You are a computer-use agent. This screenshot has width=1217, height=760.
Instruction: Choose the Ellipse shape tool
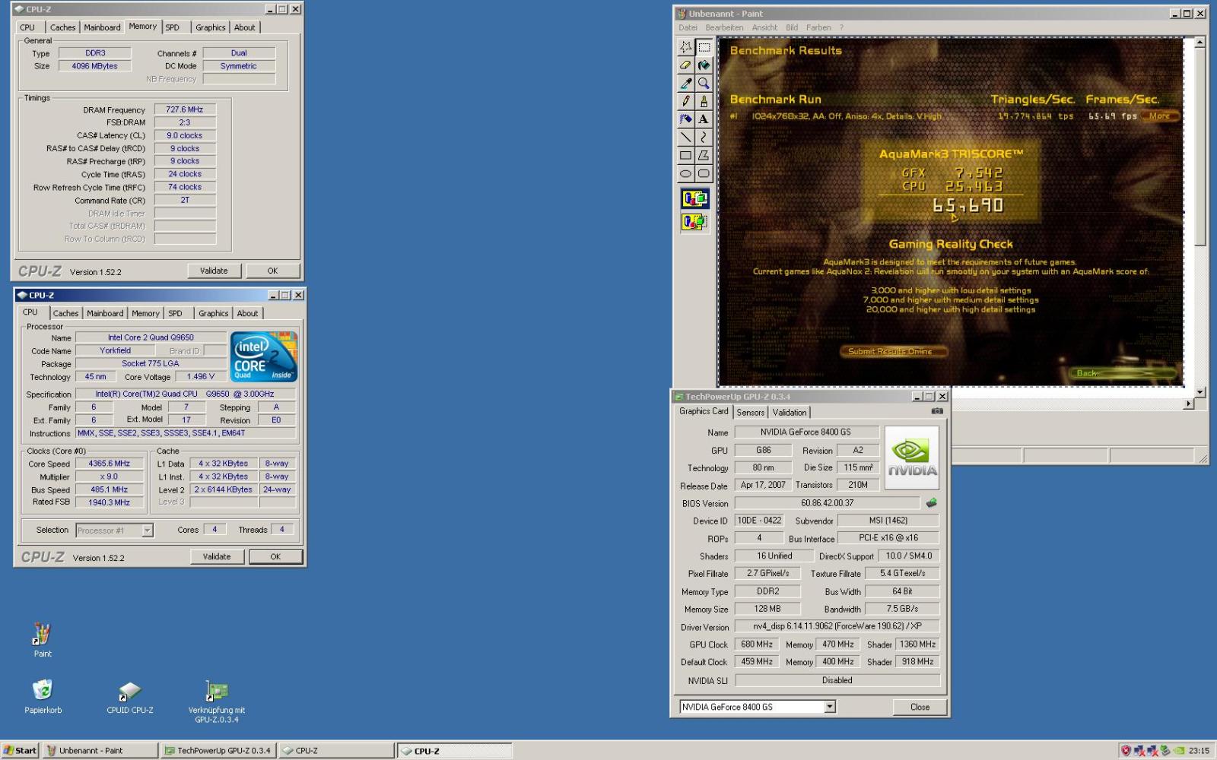pos(686,174)
